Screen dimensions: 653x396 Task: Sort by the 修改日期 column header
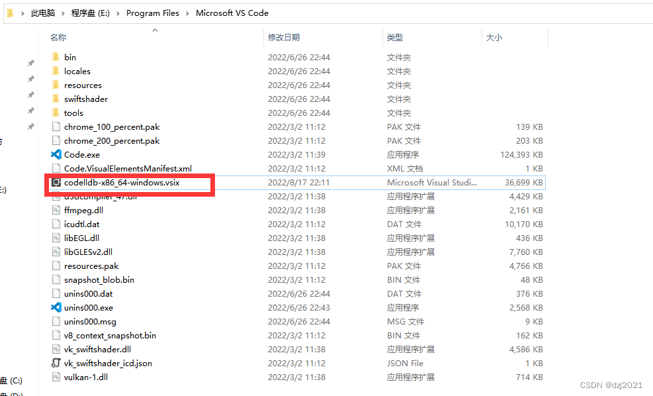tap(284, 37)
